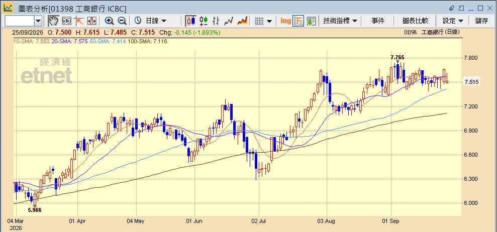Screen dimensions: 497x232
Task: Zoom in on the chart
Action: click(x=110, y=21)
